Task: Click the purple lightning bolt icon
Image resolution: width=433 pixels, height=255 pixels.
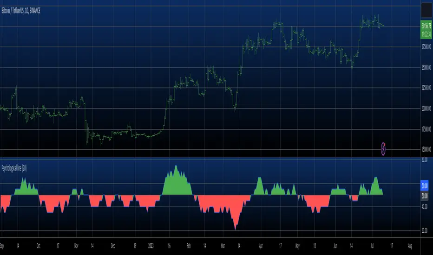Action: pos(383,149)
